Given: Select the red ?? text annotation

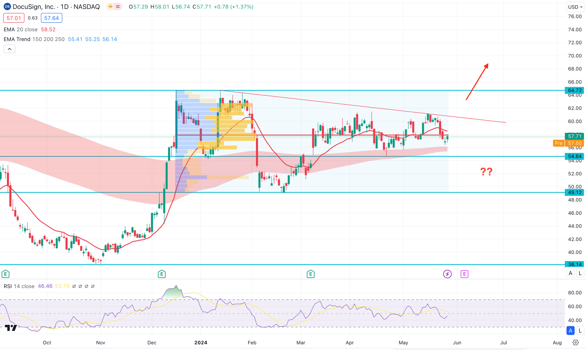Looking at the screenshot, I should point(486,171).
